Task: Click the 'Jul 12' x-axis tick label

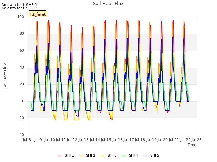Action: (72, 140)
